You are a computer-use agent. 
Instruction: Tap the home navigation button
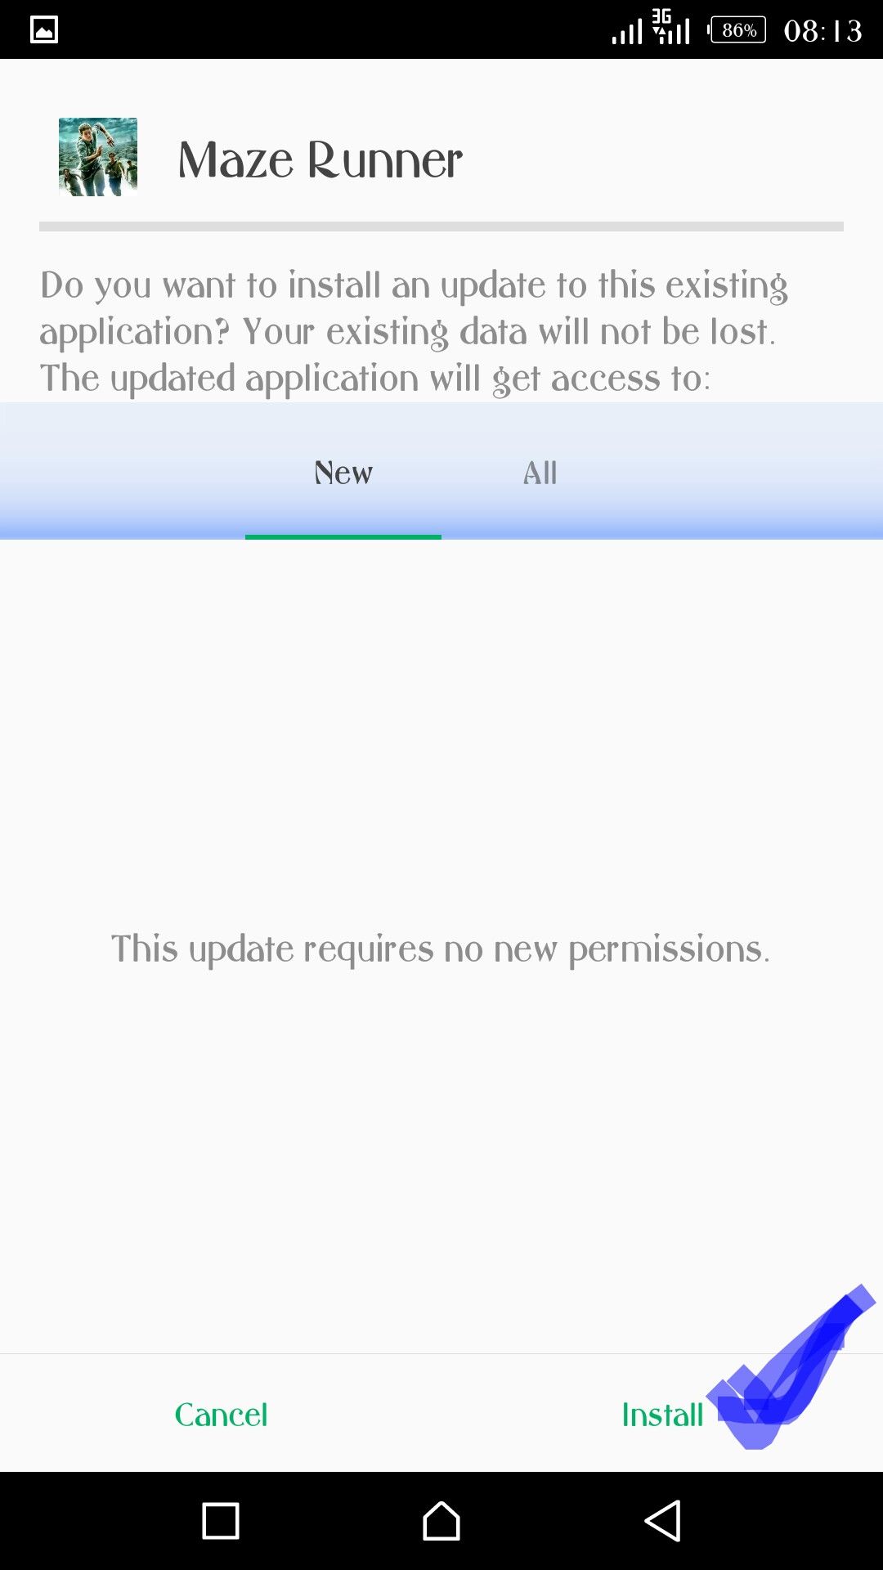coord(441,1521)
